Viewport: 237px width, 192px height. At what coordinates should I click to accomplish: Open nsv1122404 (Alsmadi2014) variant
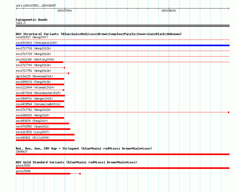coord(35,87)
